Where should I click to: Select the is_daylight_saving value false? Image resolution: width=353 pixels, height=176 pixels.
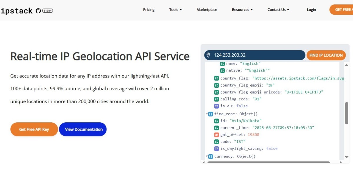(272, 148)
